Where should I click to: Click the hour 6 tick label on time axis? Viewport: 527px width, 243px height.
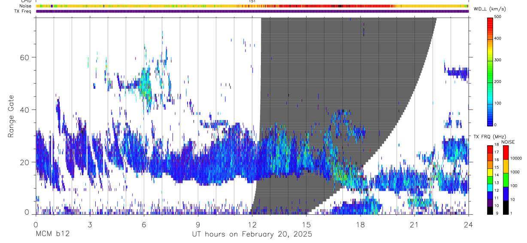point(144,225)
